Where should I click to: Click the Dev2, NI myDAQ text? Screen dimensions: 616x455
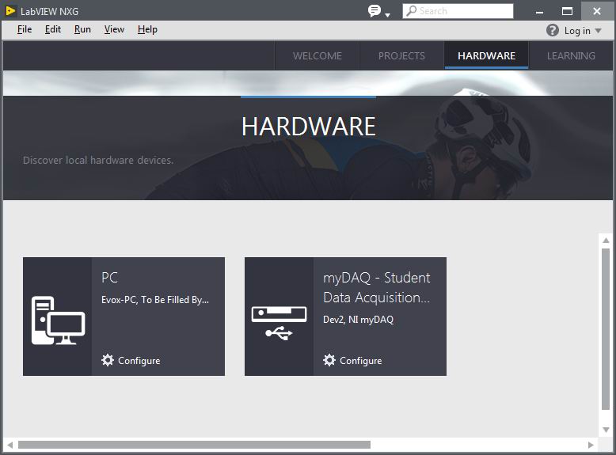coord(359,320)
